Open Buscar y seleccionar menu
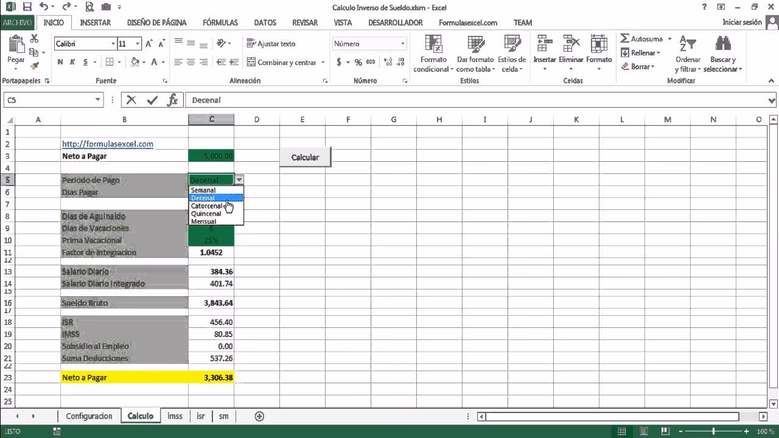This screenshot has height=438, width=779. (x=723, y=54)
